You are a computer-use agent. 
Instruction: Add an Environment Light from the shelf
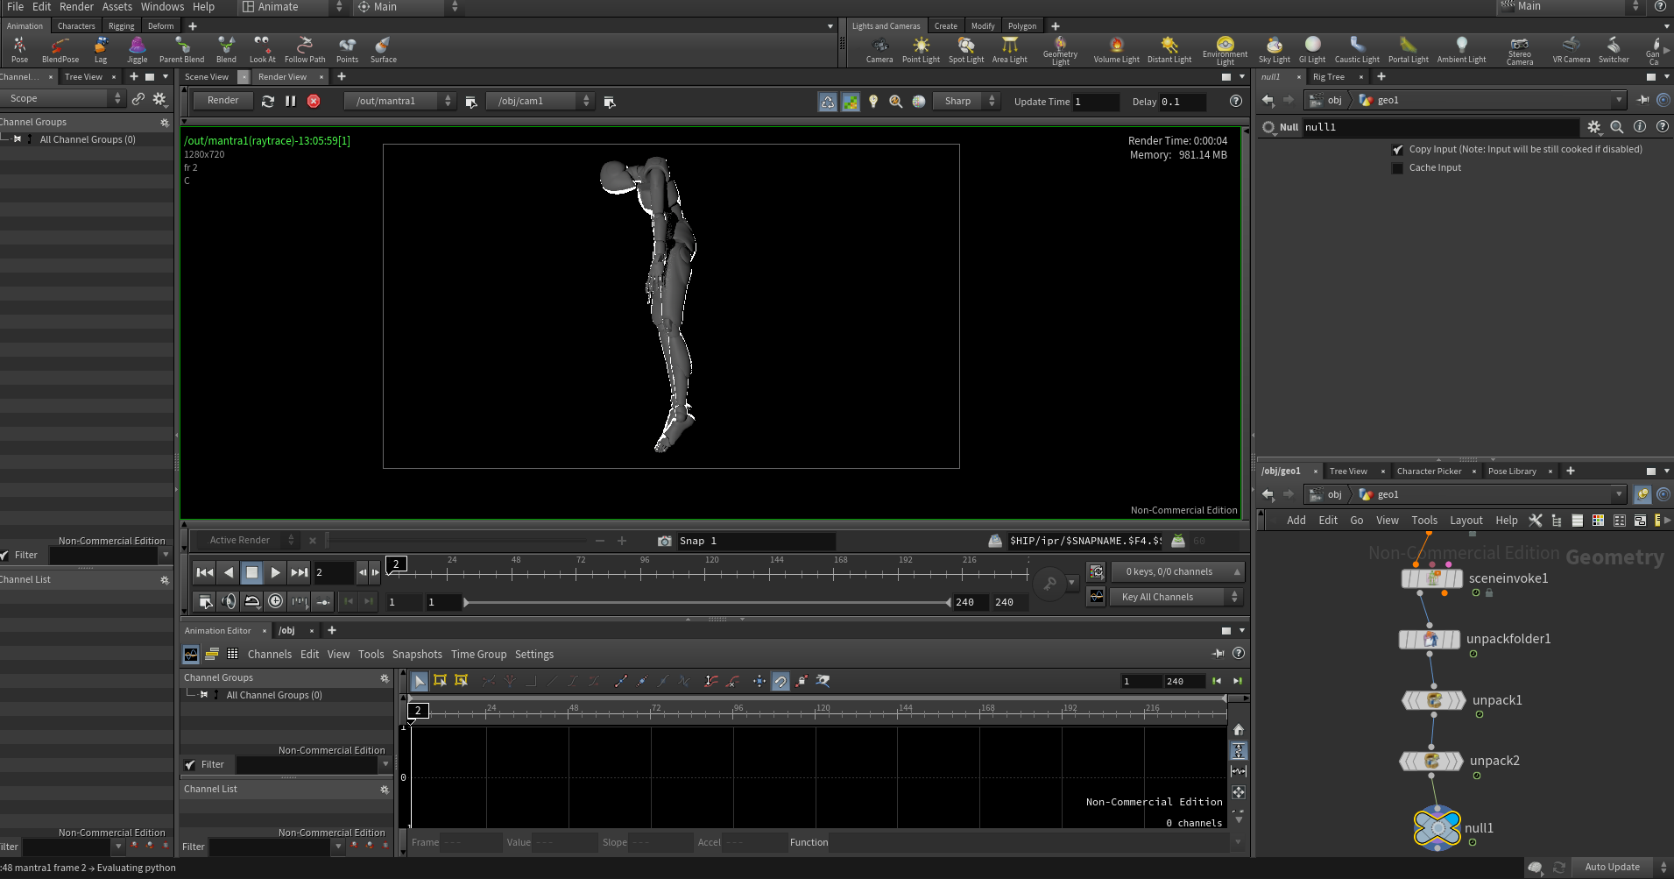click(1225, 50)
